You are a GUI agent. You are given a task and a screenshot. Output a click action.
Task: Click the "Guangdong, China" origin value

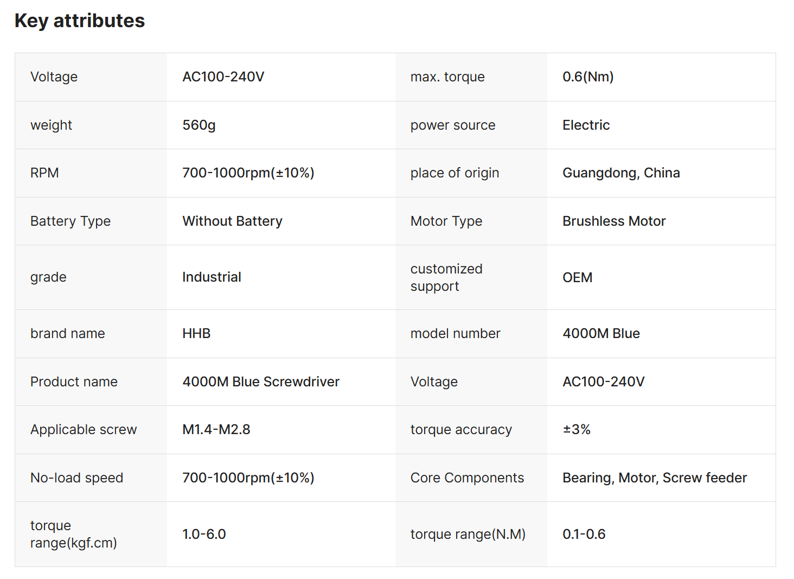pyautogui.click(x=621, y=173)
